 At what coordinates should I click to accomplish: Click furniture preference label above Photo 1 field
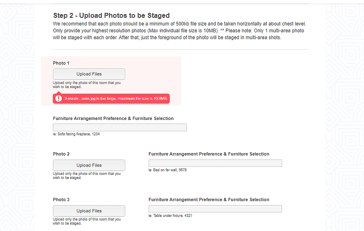[113, 118]
